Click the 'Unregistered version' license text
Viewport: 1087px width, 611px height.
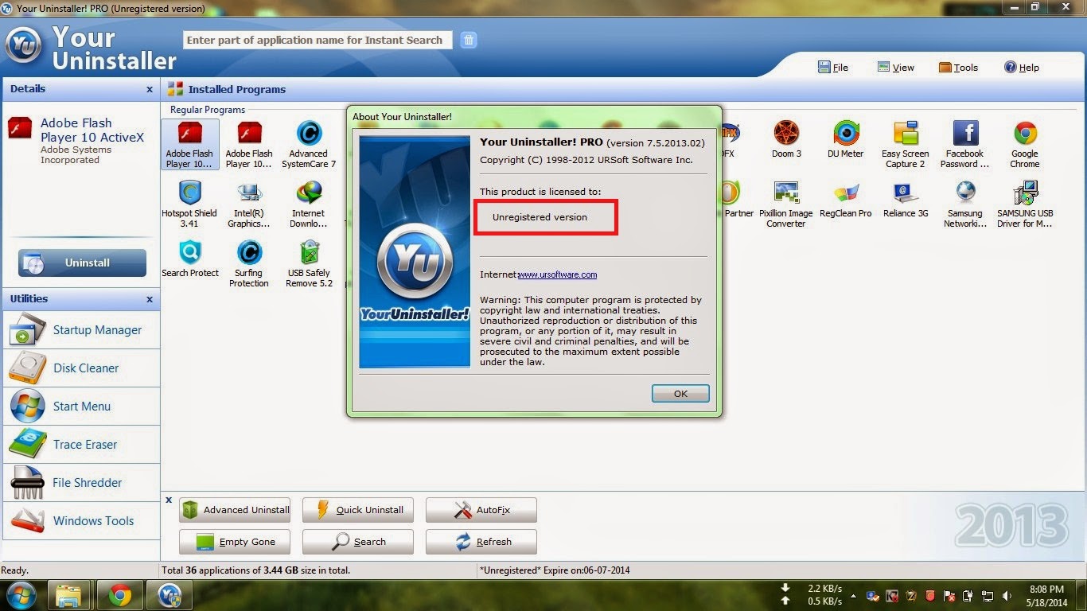point(540,217)
